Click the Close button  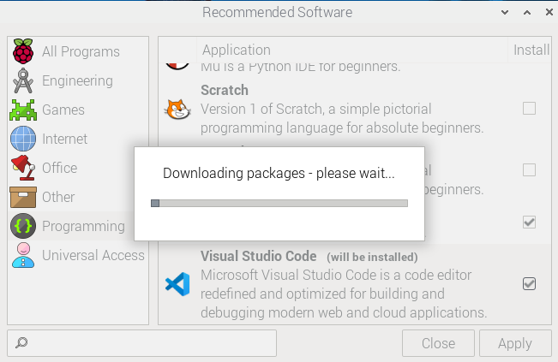(x=438, y=343)
